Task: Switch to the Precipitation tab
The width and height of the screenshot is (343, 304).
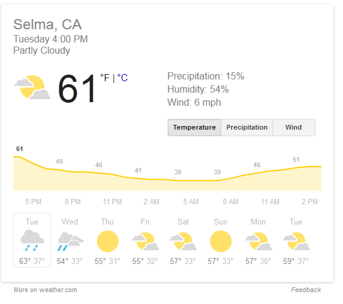Action: (x=247, y=127)
